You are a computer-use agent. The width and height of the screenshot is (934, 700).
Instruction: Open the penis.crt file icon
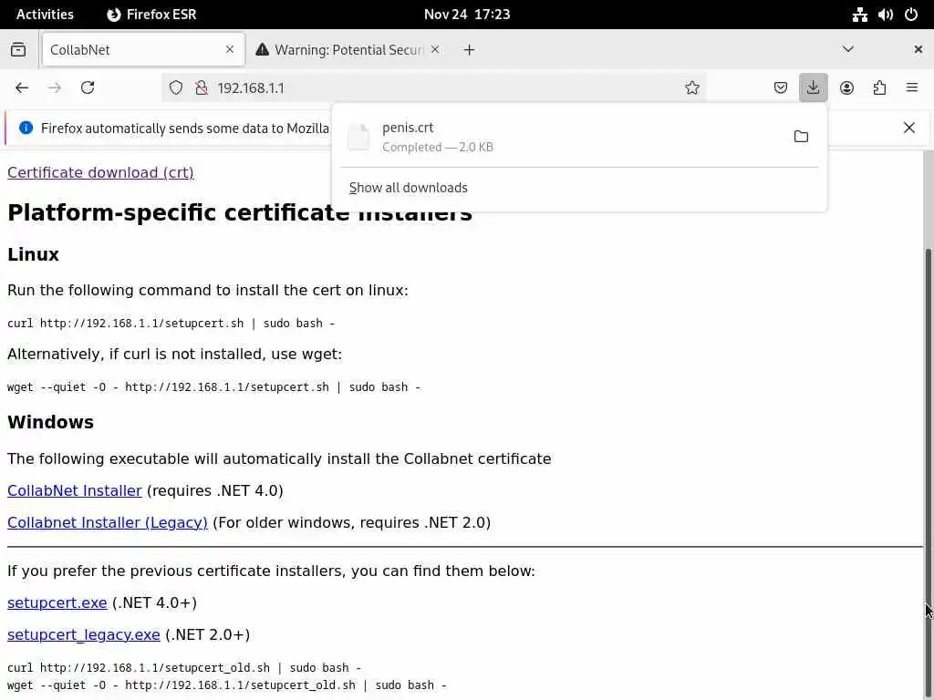point(358,137)
